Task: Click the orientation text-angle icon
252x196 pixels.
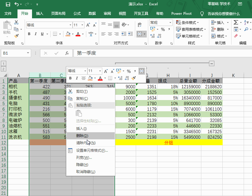Action: [124, 25]
